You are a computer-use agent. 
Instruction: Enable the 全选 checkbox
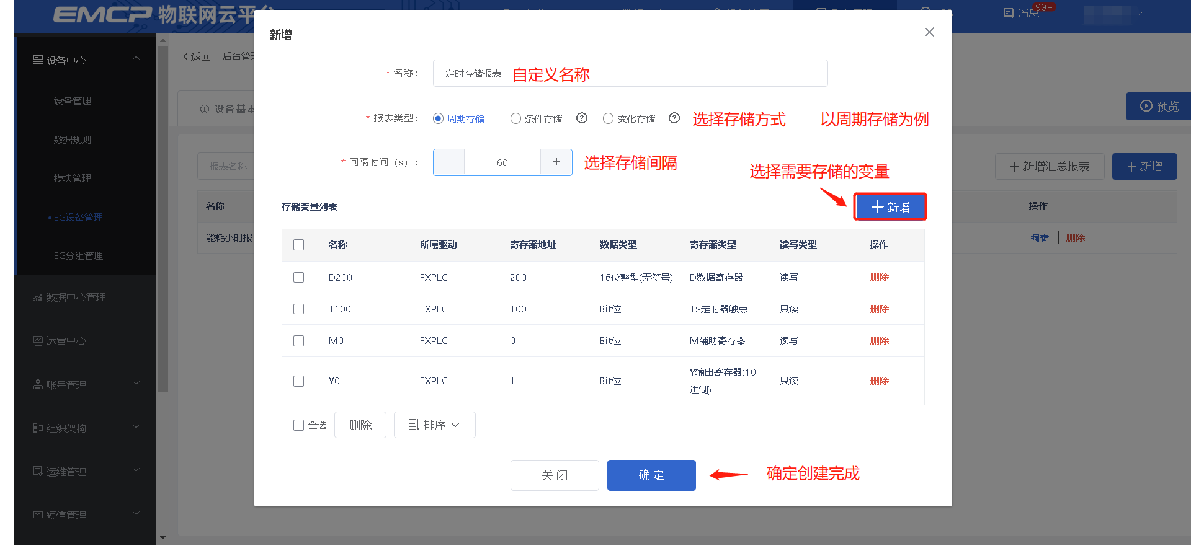click(x=298, y=425)
